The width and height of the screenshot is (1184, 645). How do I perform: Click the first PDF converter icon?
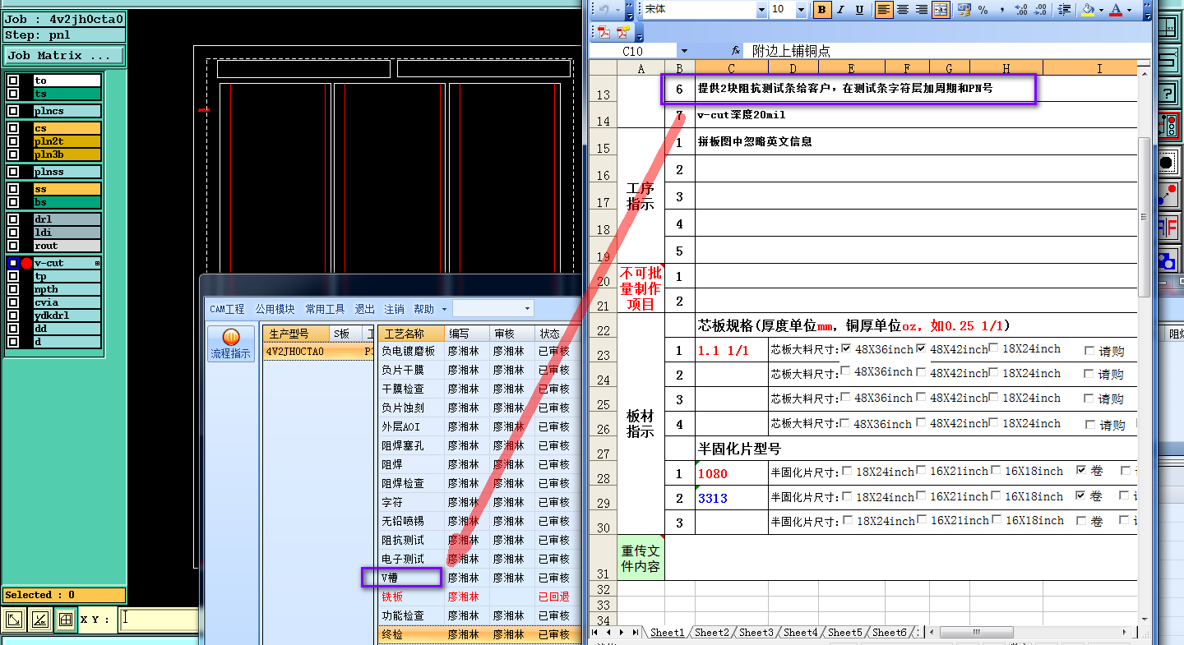coord(604,32)
